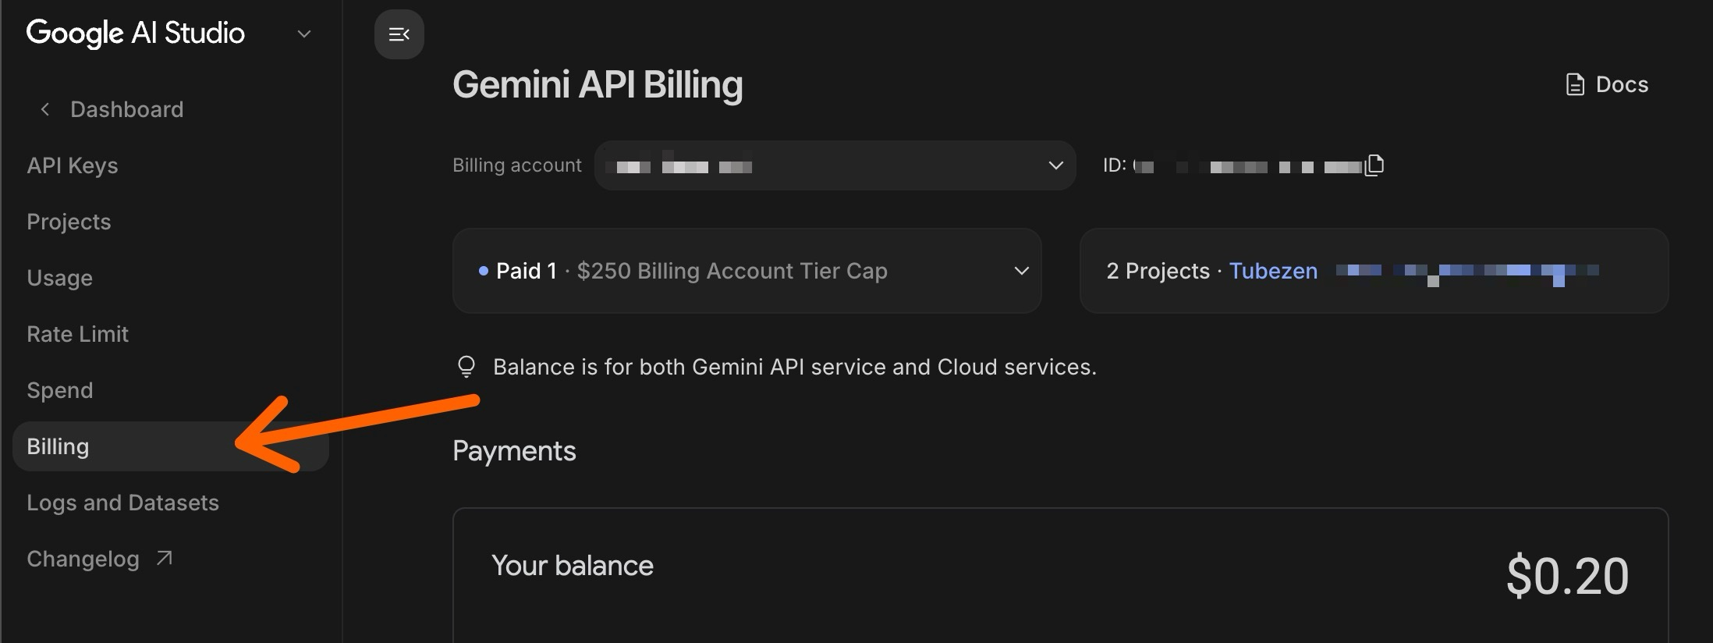Collapse the sidebar with the panel toggle icon

[x=399, y=34]
